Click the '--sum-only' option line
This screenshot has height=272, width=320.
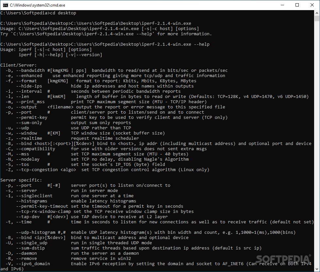74,123
